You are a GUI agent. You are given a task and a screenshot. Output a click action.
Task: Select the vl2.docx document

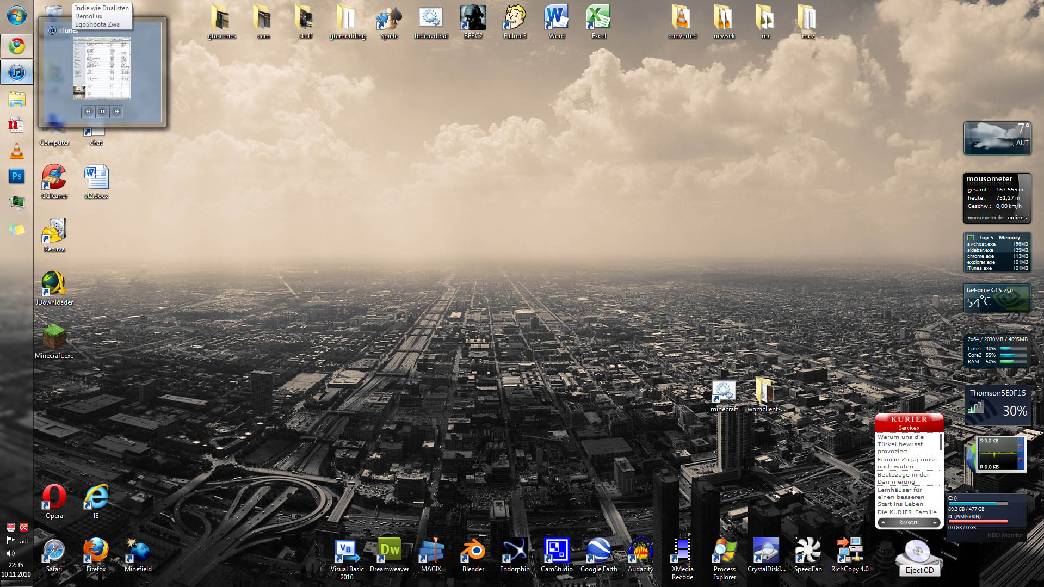[96, 182]
